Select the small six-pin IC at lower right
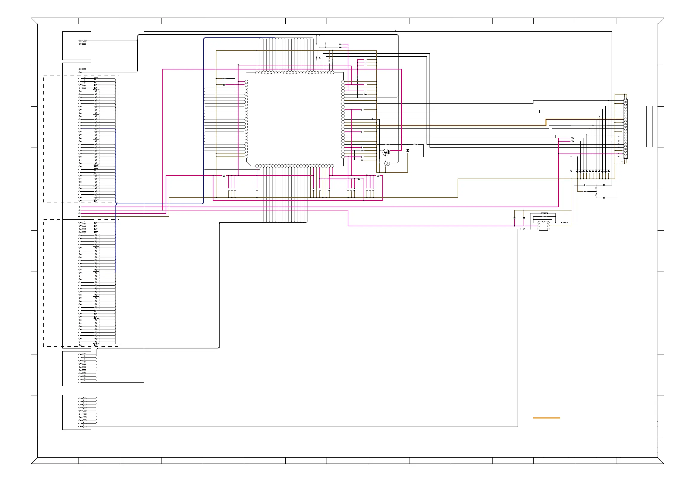 (x=544, y=226)
